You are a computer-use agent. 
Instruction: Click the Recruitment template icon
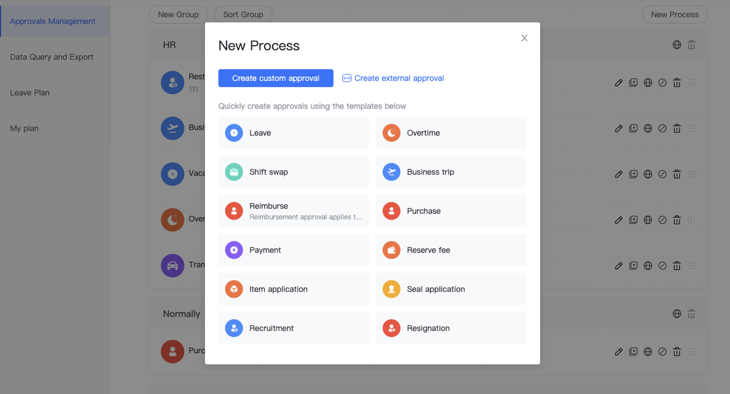(234, 328)
